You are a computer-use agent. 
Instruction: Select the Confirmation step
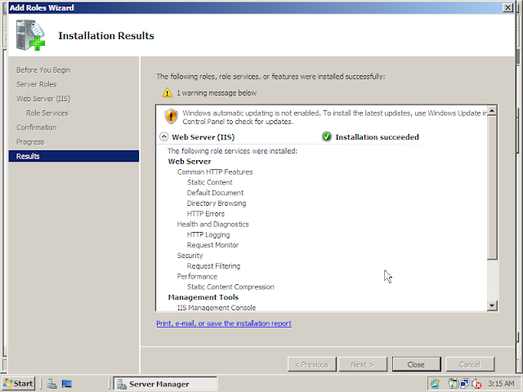click(x=37, y=127)
